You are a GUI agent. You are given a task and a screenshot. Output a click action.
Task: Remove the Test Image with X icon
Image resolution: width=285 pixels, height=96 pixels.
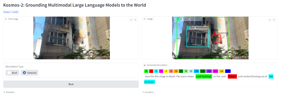[135, 20]
